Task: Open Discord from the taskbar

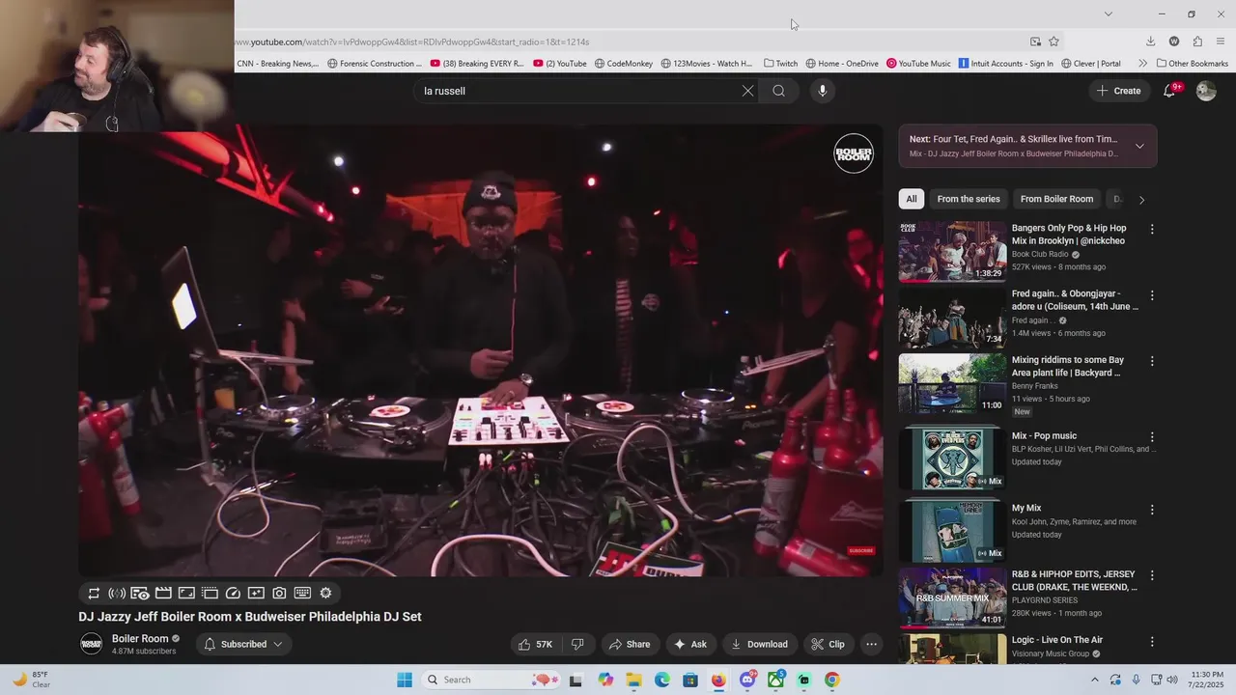Action: coord(747,680)
